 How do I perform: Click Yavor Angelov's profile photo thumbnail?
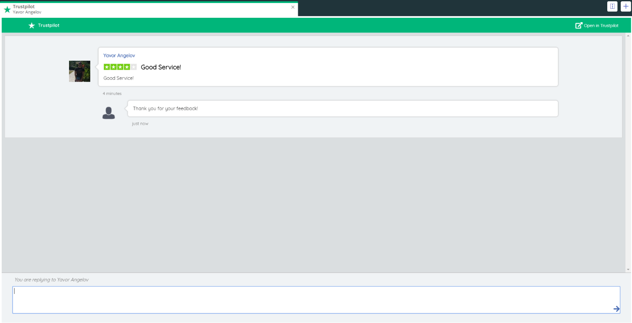click(79, 72)
